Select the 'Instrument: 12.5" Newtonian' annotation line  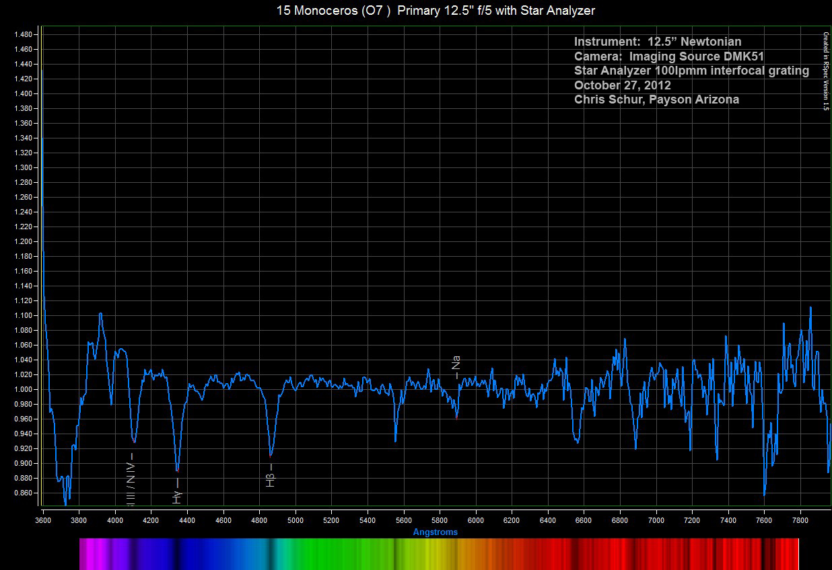658,42
